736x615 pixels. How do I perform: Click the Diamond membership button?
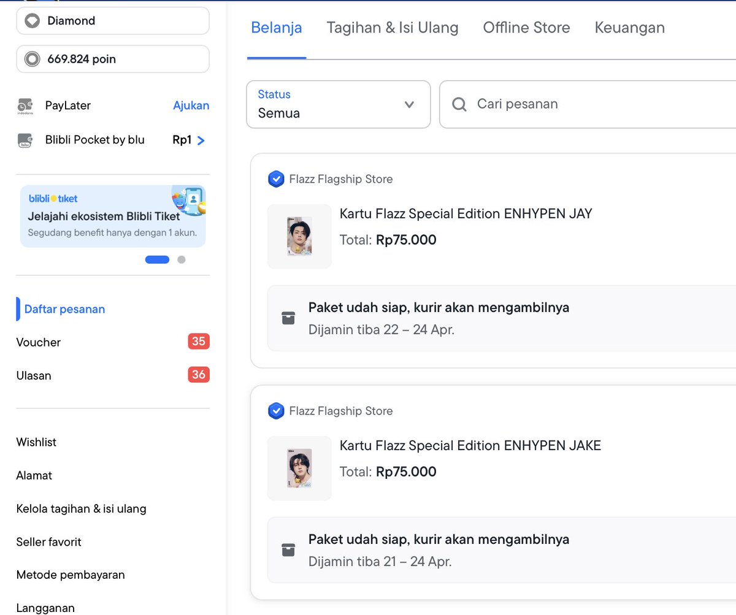113,21
